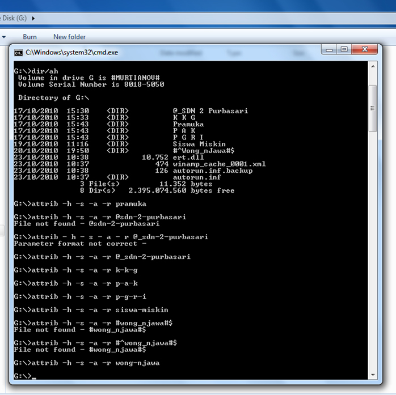Click the '8 Dir(s) bytes free' line
This screenshot has width=396, height=395.
(x=157, y=190)
